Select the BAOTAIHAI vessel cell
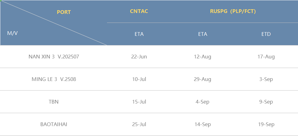 pos(54,124)
